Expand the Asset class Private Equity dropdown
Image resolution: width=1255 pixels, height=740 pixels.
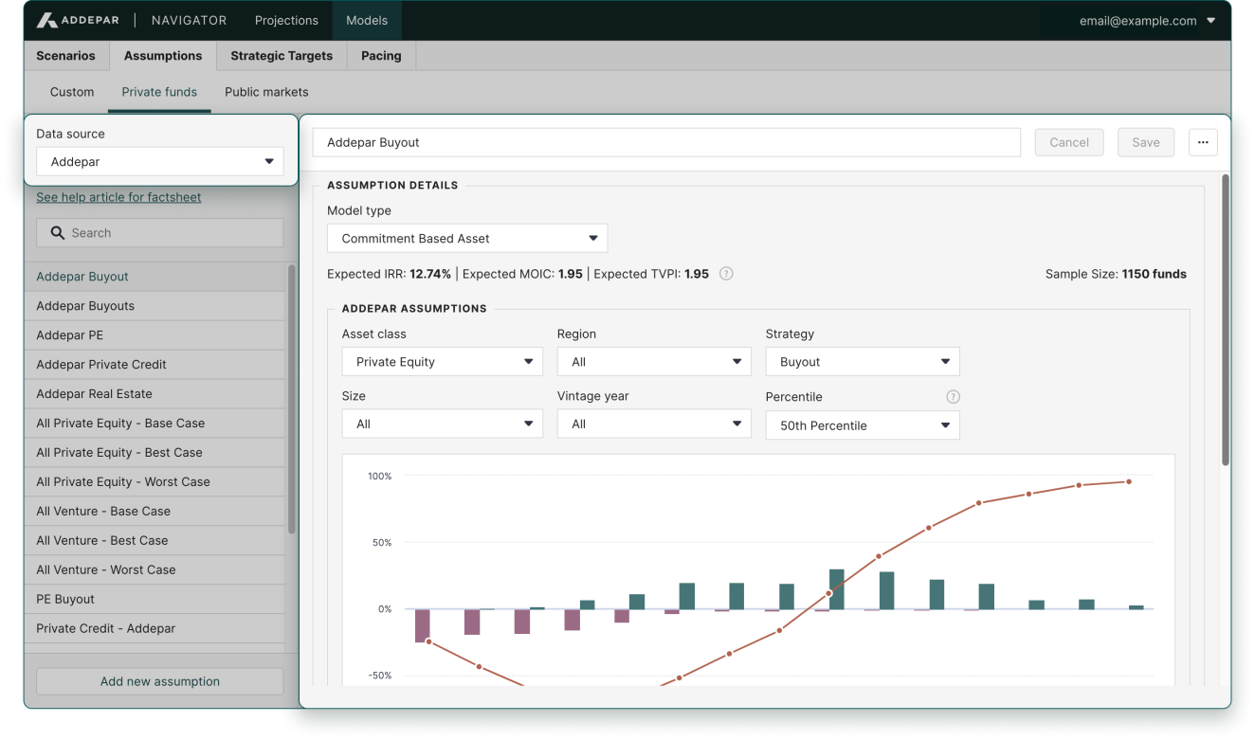tap(442, 362)
